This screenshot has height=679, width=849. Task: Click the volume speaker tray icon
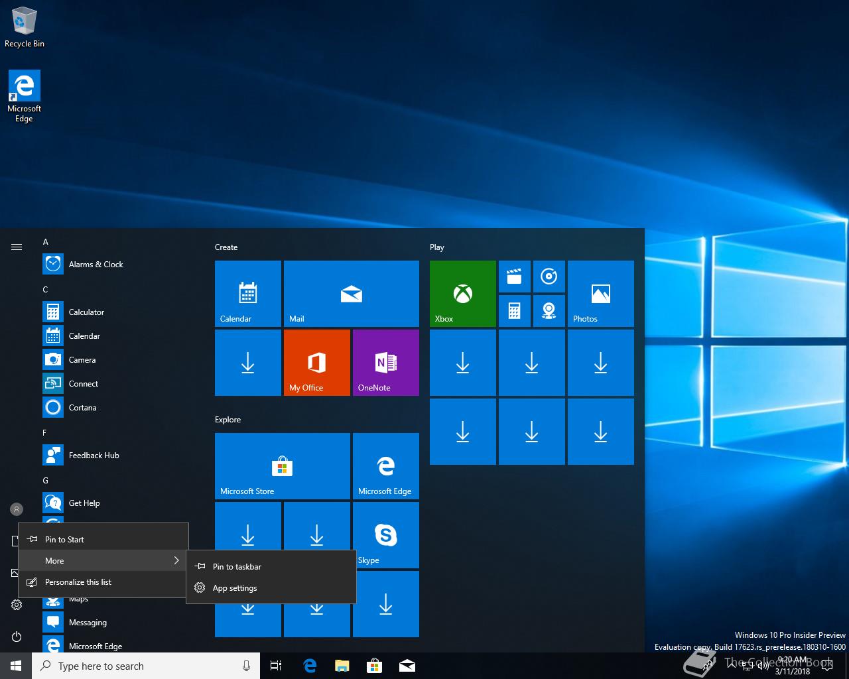(x=763, y=666)
